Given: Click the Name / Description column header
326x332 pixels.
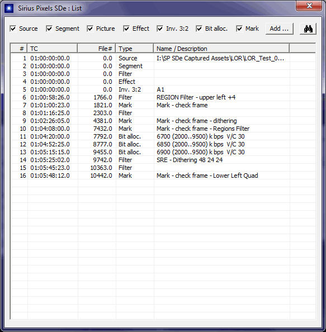Looking at the screenshot, I should 221,49.
